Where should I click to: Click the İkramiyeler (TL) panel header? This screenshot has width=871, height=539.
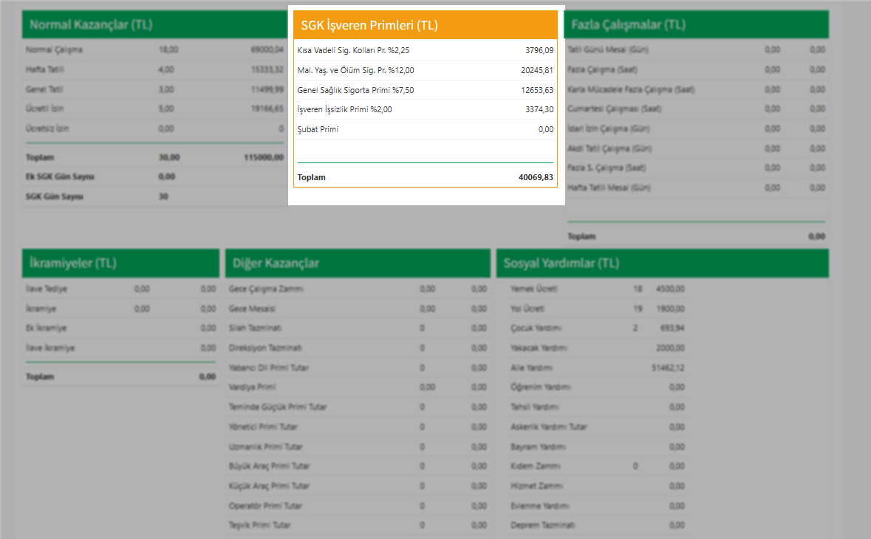(x=121, y=263)
